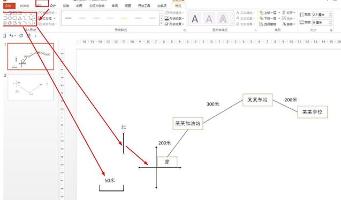Click the Undo icon in quick access toolbar
This screenshot has height=200, width=341.
pyautogui.click(x=11, y=36)
